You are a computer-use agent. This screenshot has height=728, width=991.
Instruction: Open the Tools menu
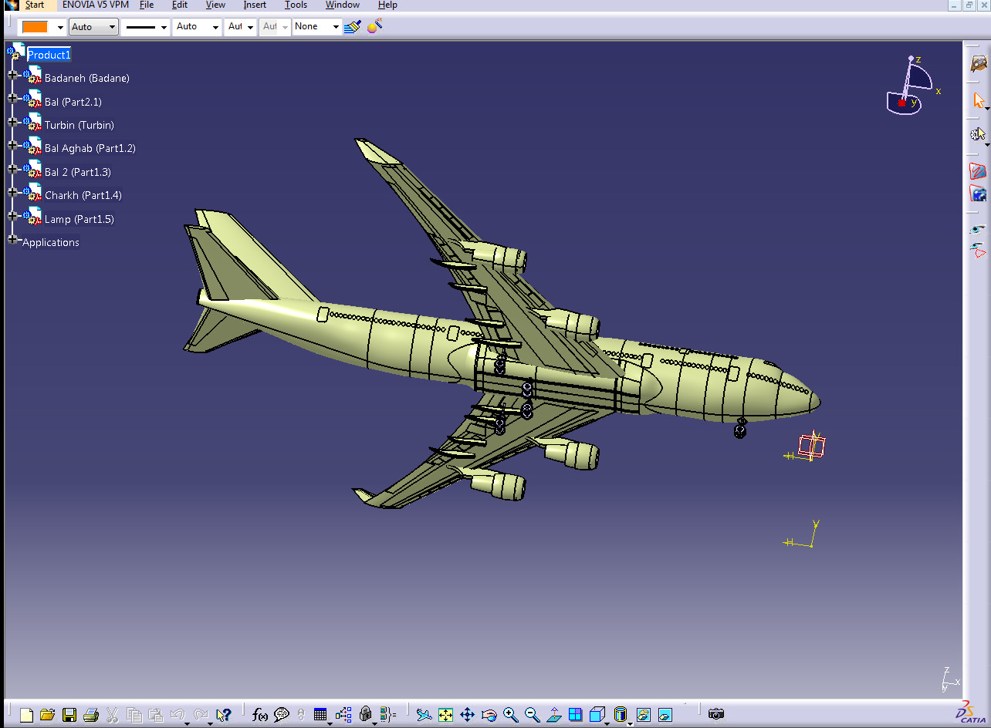[296, 5]
